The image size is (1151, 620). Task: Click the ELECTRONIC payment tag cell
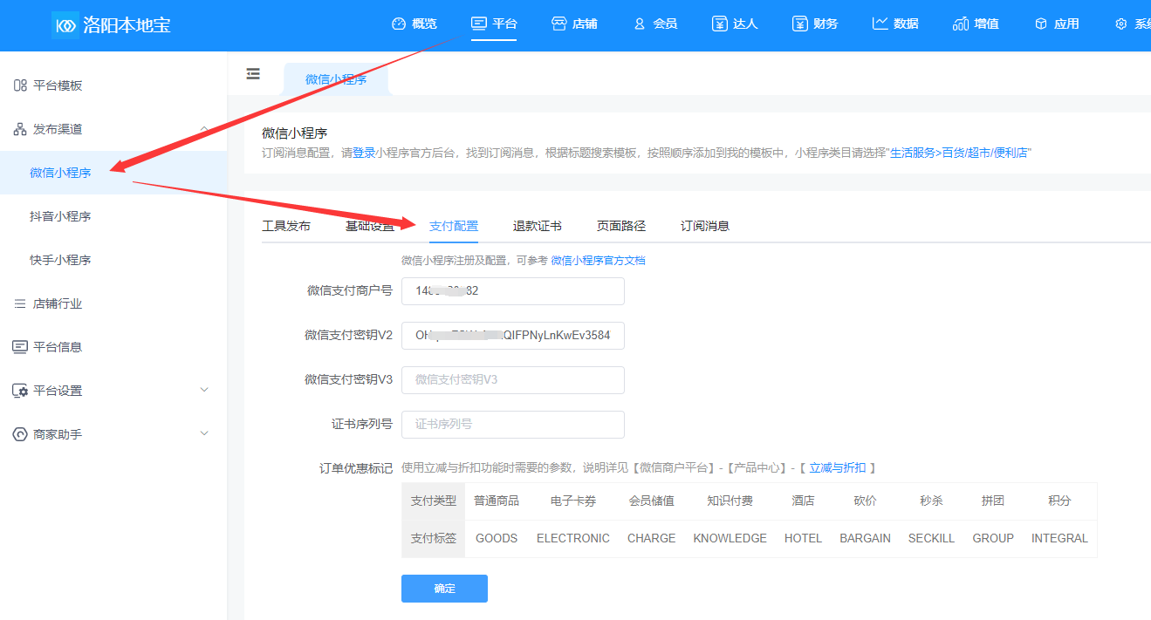coord(573,538)
